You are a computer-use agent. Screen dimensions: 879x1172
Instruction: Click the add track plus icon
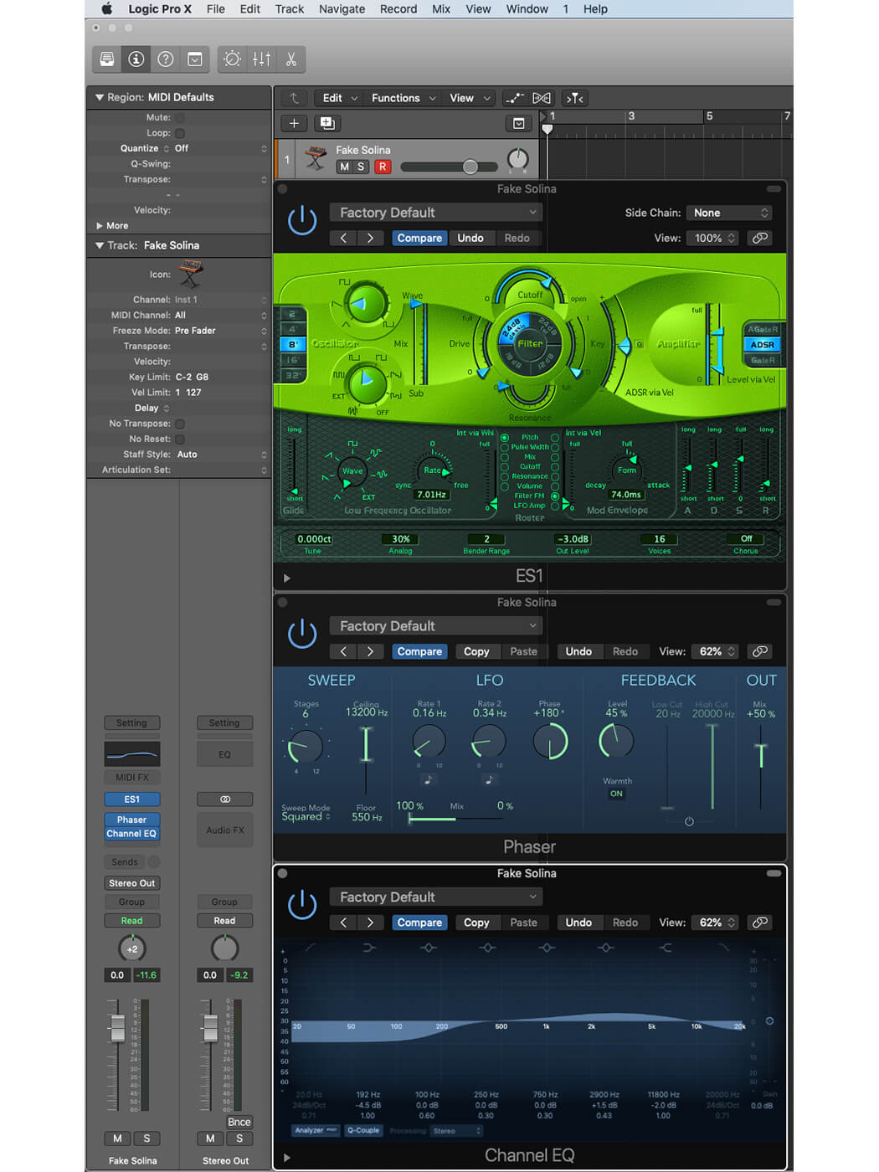click(294, 123)
